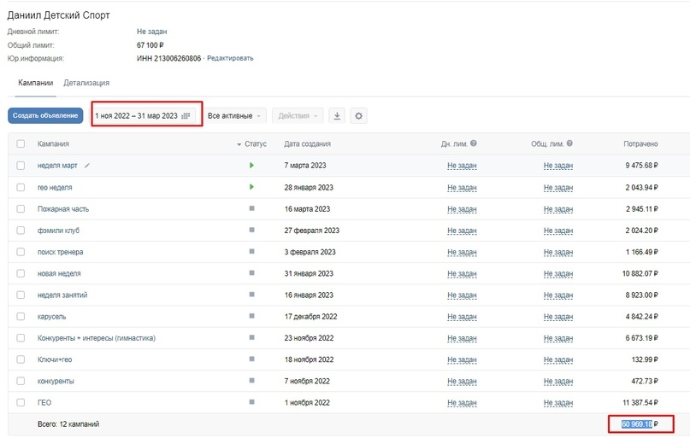Check the поиск тренера campaign checkbox
The image size is (690, 444).
pos(21,252)
